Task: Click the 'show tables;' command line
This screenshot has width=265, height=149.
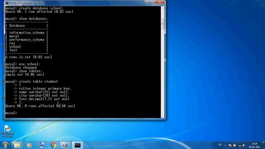Action: pos(24,71)
